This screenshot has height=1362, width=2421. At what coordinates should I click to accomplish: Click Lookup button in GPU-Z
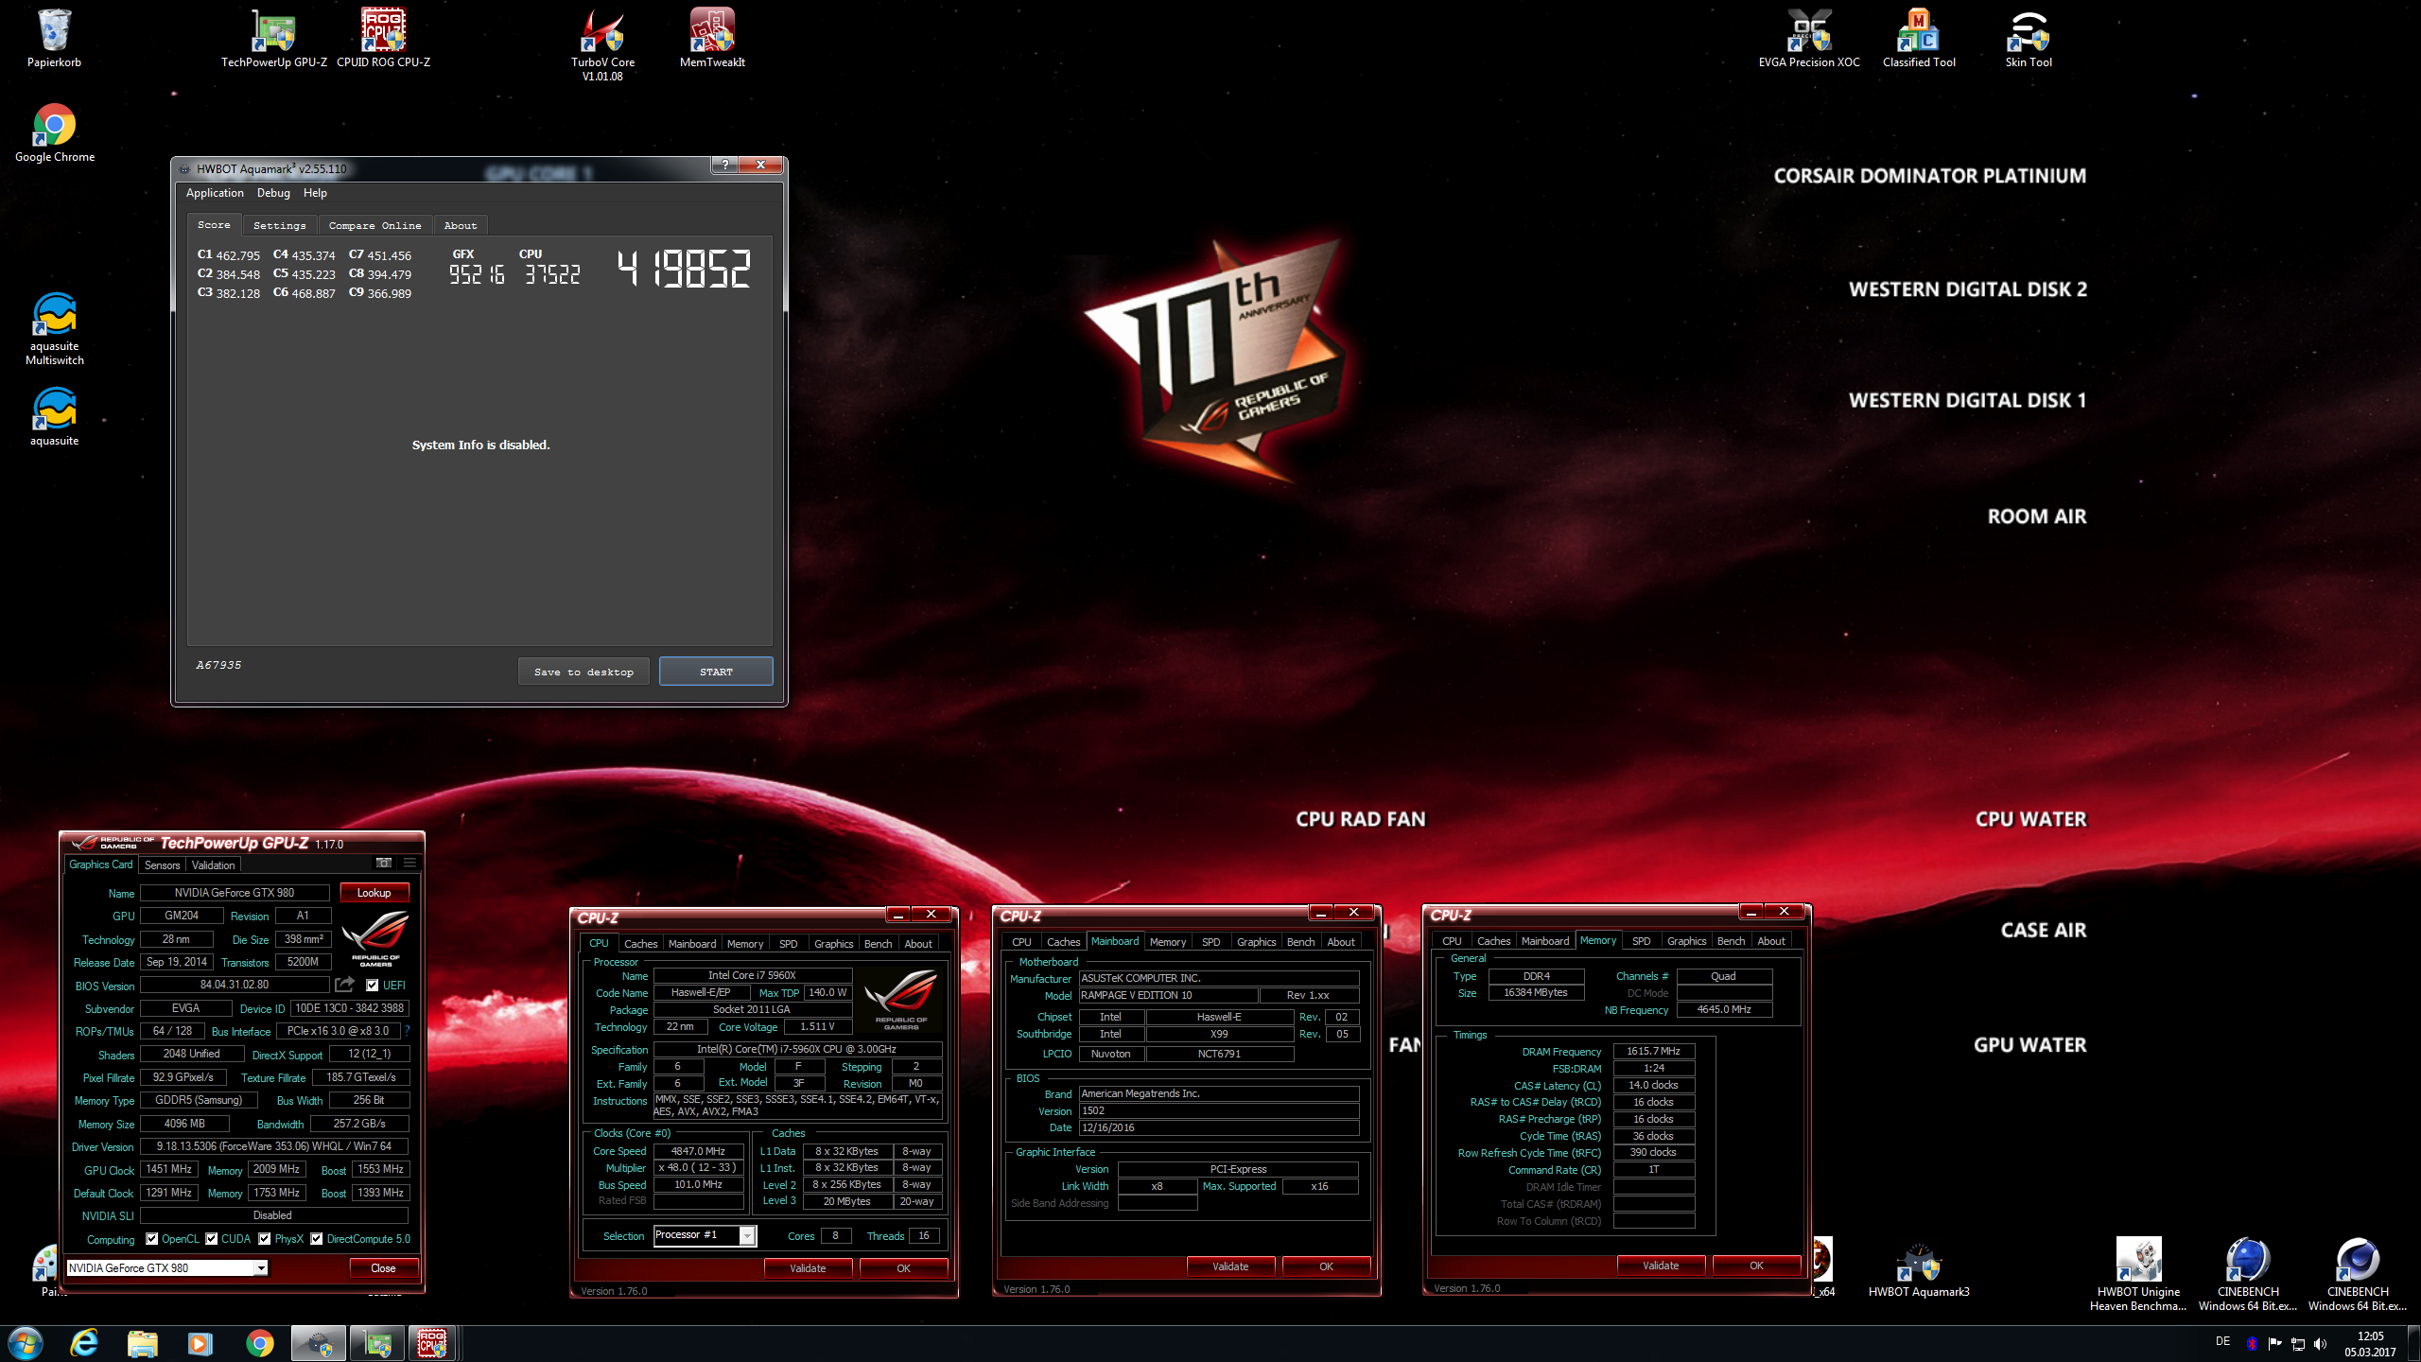(374, 892)
